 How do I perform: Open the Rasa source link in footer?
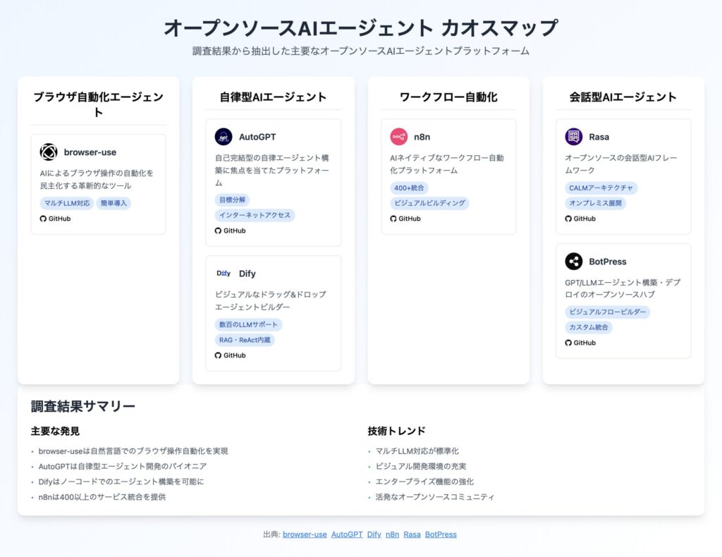(x=412, y=534)
